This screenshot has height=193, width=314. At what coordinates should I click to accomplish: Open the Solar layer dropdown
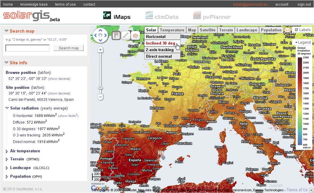(151, 30)
